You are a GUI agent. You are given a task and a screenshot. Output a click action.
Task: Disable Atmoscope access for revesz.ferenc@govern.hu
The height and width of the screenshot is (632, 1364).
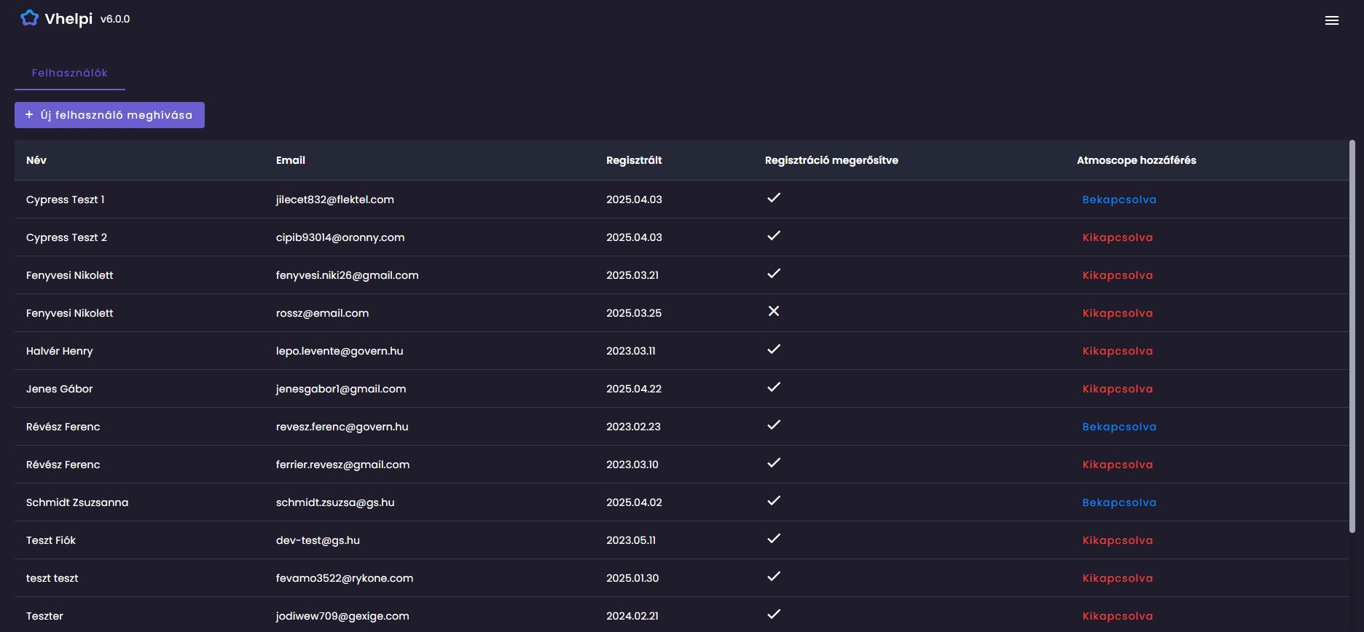tap(1119, 427)
